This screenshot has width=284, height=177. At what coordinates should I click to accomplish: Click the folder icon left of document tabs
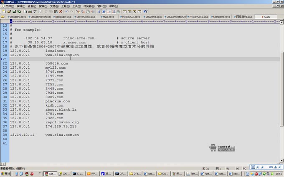point(3,17)
